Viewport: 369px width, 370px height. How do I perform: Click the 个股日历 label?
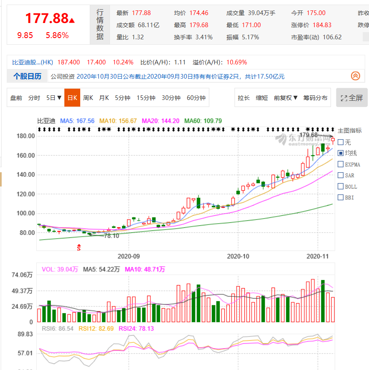(x=27, y=76)
